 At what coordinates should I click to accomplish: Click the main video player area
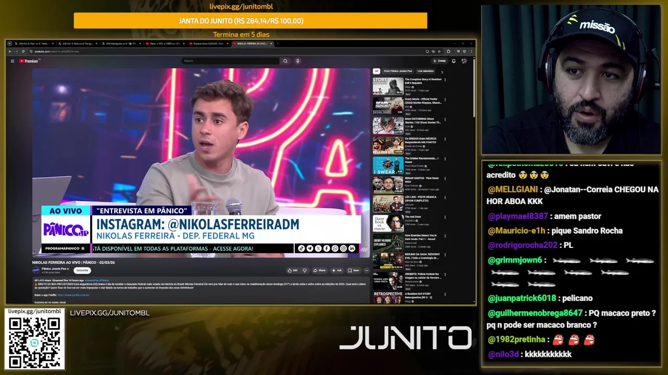201,162
